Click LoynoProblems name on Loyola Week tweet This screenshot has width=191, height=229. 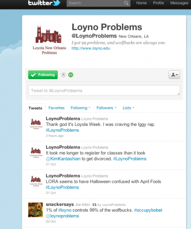pos(63,119)
